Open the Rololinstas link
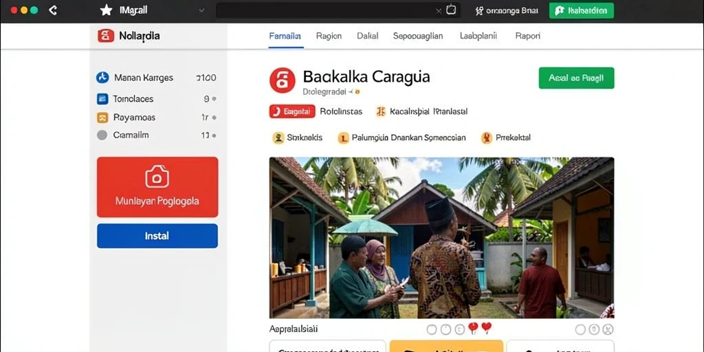704x352 pixels. [x=341, y=111]
